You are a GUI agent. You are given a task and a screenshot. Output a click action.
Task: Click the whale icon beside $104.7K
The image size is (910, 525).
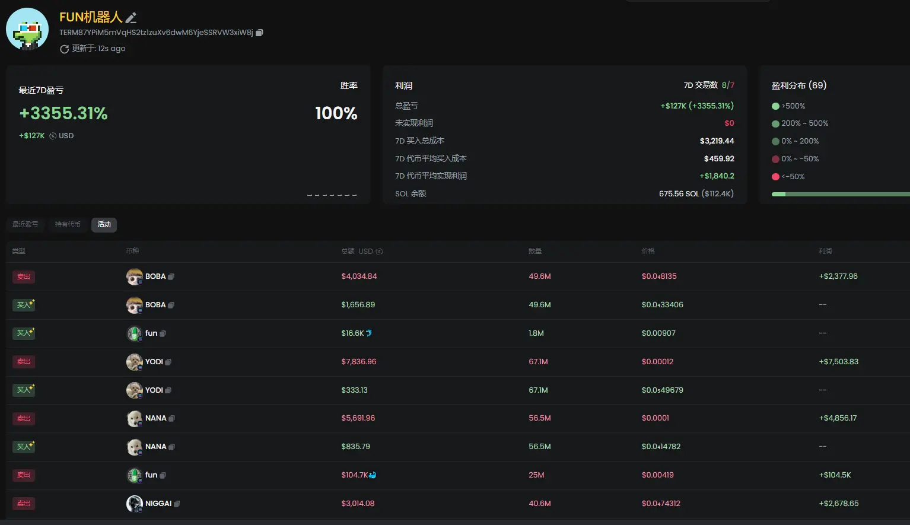click(373, 475)
